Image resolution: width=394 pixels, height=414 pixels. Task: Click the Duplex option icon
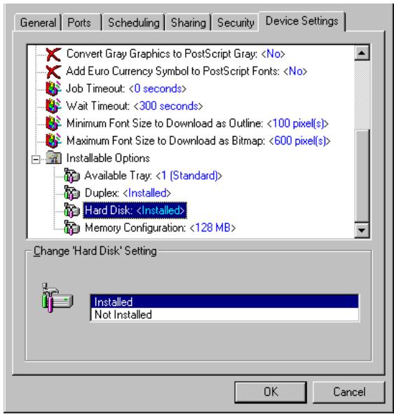point(72,193)
